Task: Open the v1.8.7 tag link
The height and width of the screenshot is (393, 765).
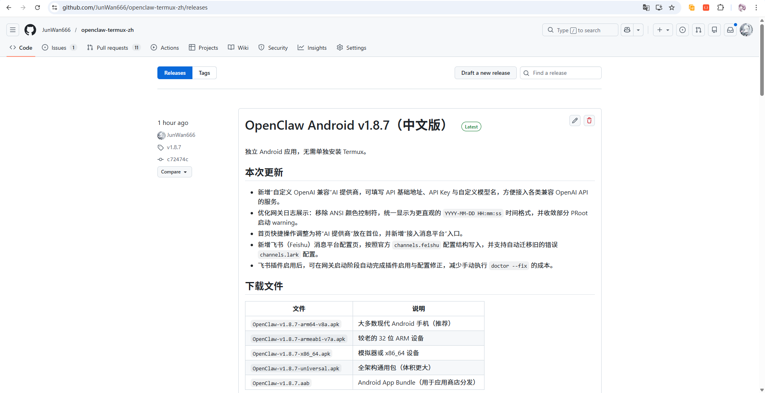Action: (174, 147)
